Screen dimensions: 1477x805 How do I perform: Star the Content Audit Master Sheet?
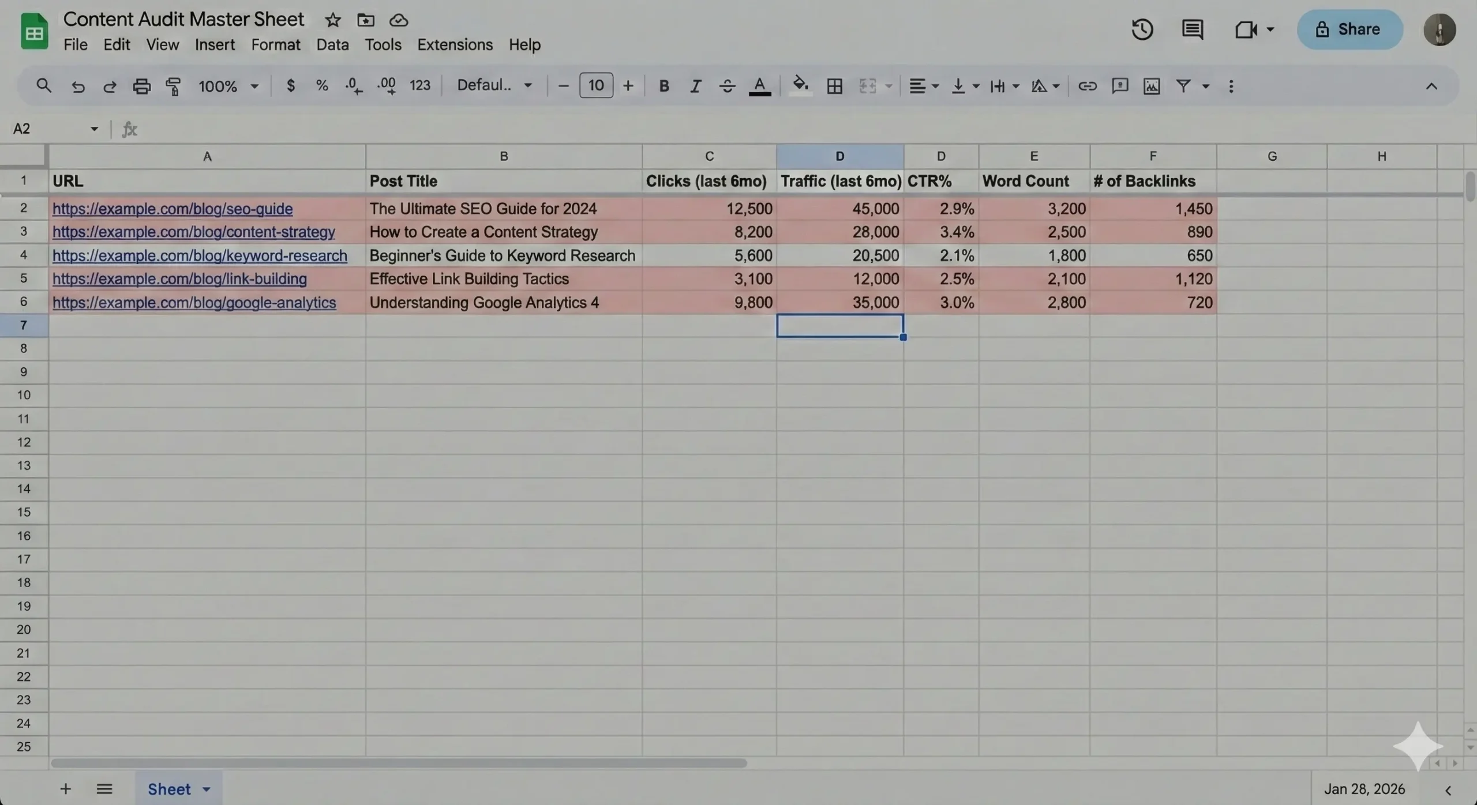click(332, 20)
